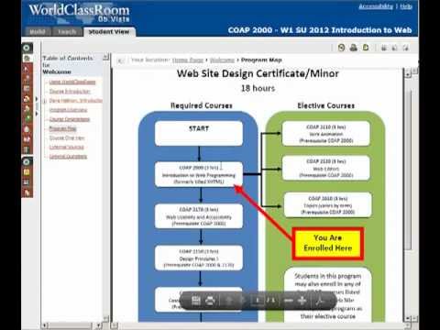Click the round refresh icon in the top toolbar
The image size is (440, 330).
(341, 48)
